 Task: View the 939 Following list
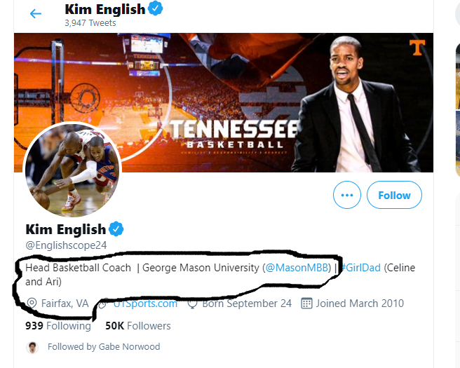pyautogui.click(x=58, y=325)
